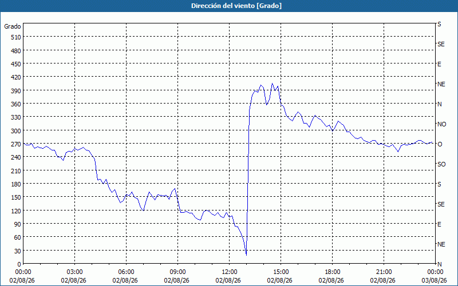Pick the 150 value on the left axis

click(x=16, y=197)
